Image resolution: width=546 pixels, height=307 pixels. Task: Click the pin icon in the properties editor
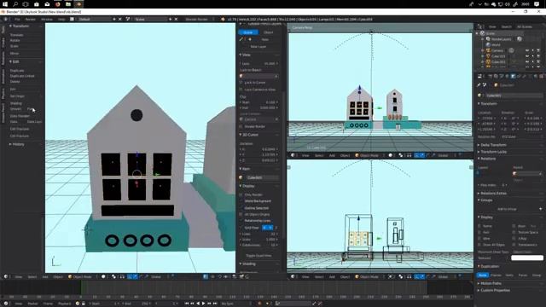(479, 85)
